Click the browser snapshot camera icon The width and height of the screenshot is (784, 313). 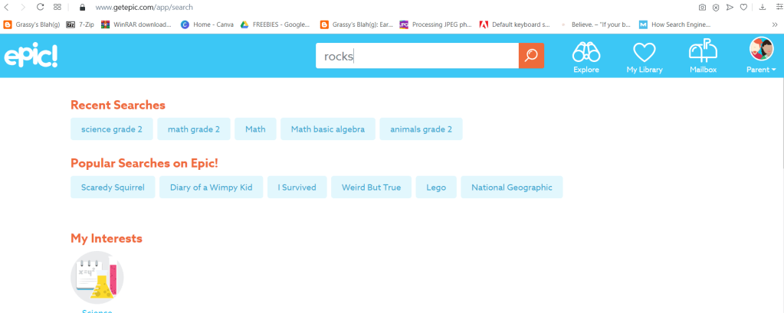[702, 7]
